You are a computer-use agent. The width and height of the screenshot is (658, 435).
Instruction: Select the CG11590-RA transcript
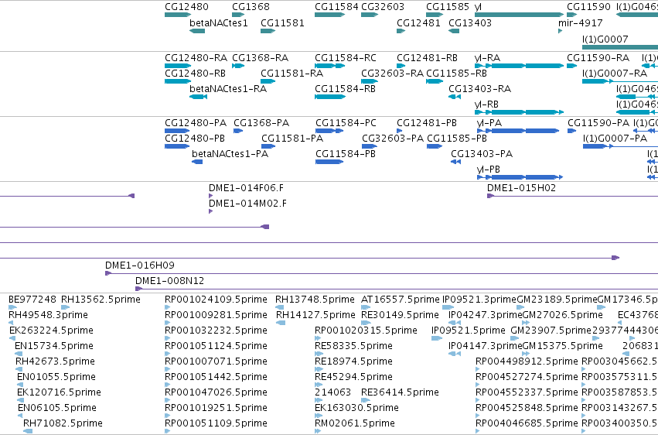[572, 66]
